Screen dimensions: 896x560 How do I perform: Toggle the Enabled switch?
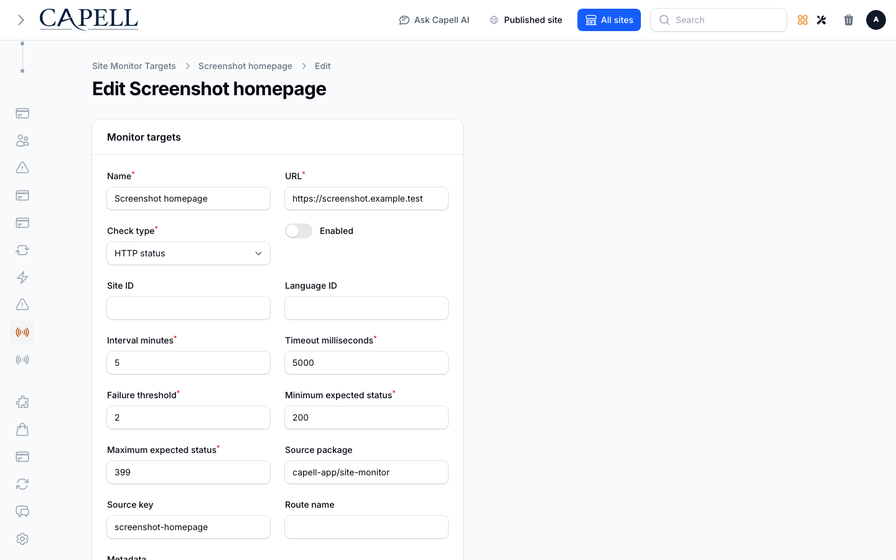[299, 231]
